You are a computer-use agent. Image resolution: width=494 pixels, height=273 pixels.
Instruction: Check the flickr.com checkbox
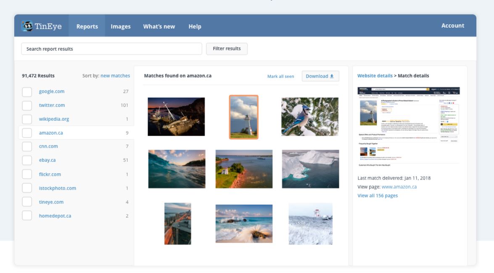(x=27, y=174)
